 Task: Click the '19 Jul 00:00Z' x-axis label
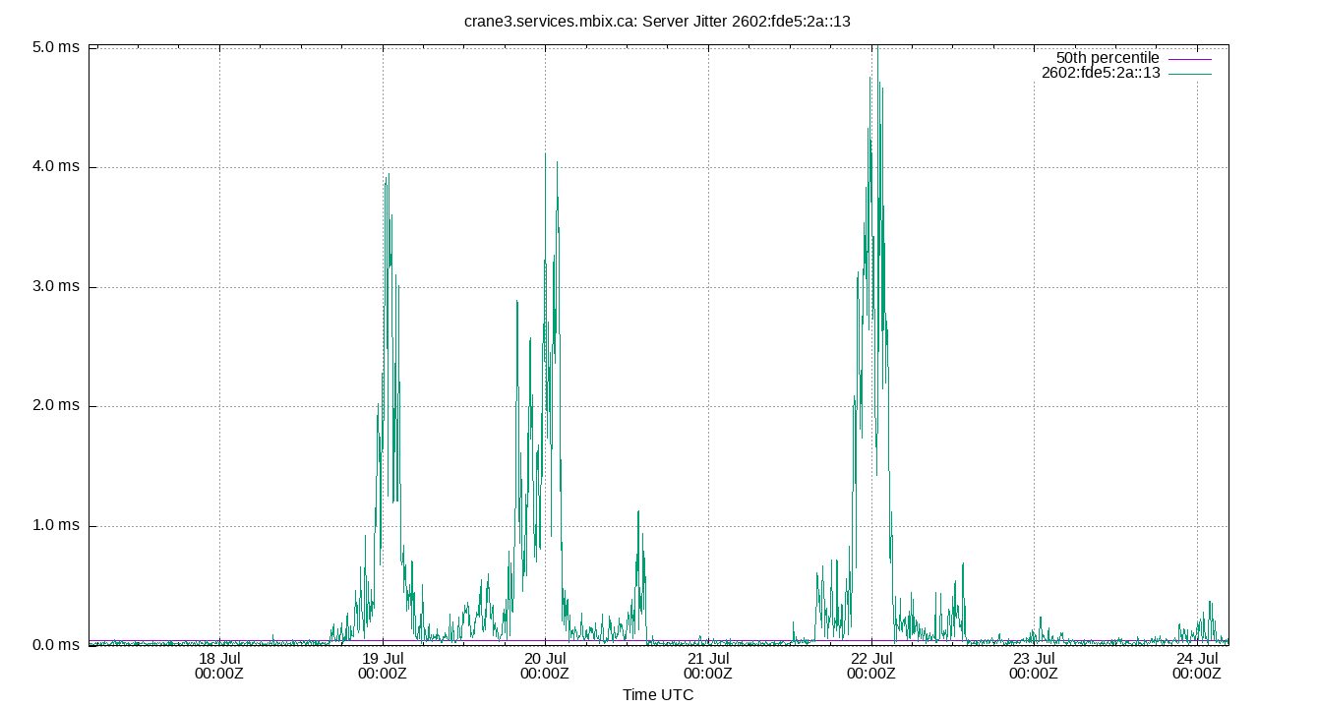(383, 666)
